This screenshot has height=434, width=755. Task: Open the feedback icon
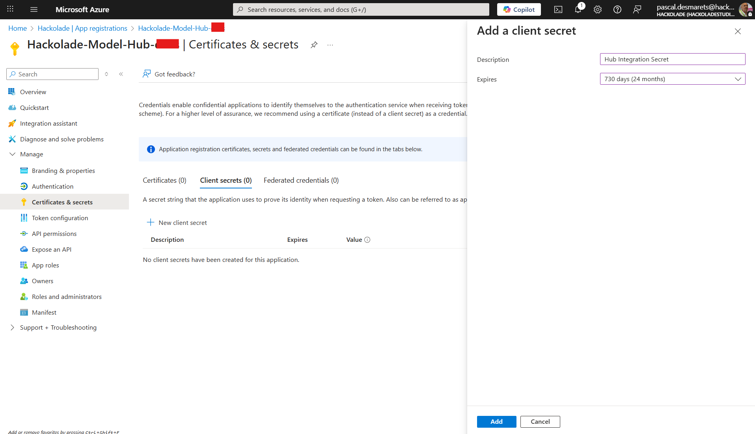tap(637, 9)
